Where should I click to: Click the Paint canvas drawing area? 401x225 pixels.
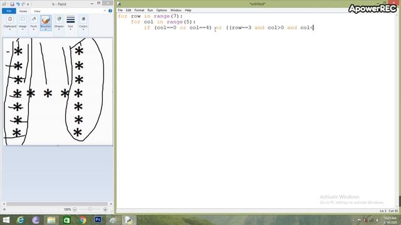click(58, 92)
